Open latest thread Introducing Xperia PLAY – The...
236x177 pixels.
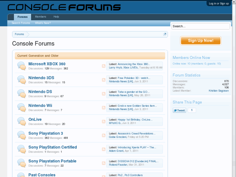point(137,147)
